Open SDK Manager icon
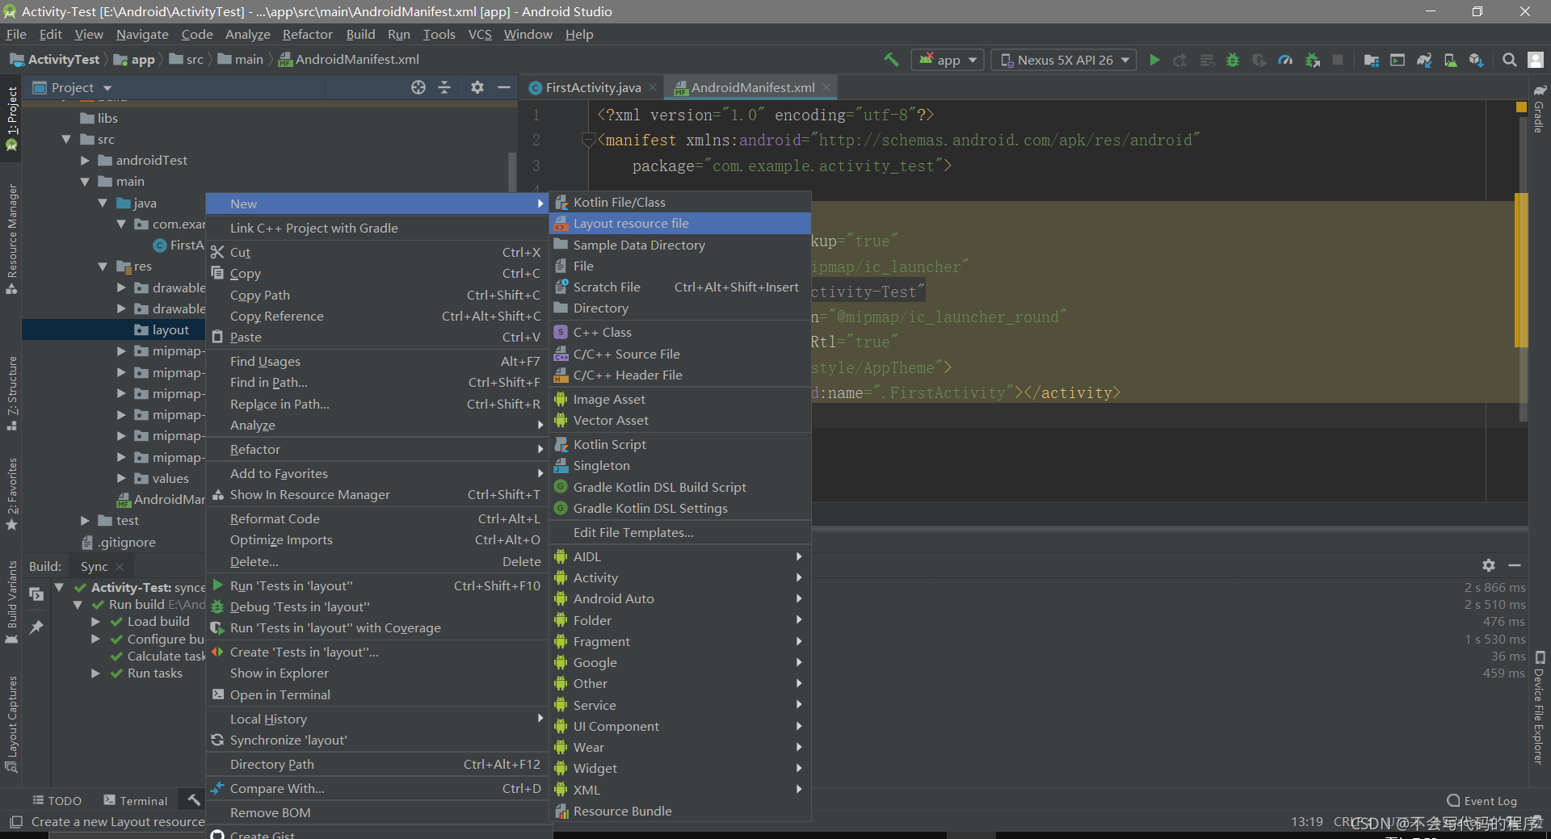Image resolution: width=1551 pixels, height=839 pixels. pyautogui.click(x=1477, y=60)
